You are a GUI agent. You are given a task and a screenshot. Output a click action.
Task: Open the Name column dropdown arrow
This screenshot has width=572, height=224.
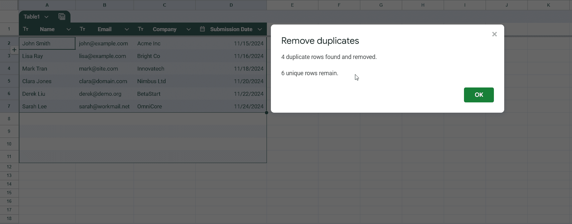[x=68, y=29]
